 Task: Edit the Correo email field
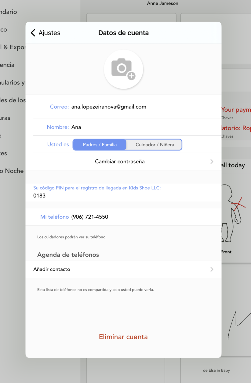click(x=109, y=107)
